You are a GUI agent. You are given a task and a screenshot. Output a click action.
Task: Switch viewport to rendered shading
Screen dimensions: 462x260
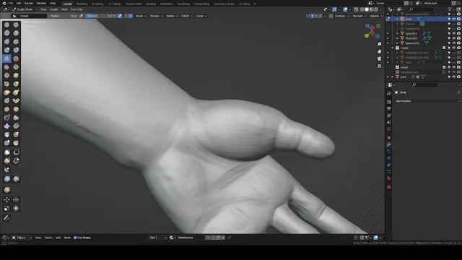376,9
